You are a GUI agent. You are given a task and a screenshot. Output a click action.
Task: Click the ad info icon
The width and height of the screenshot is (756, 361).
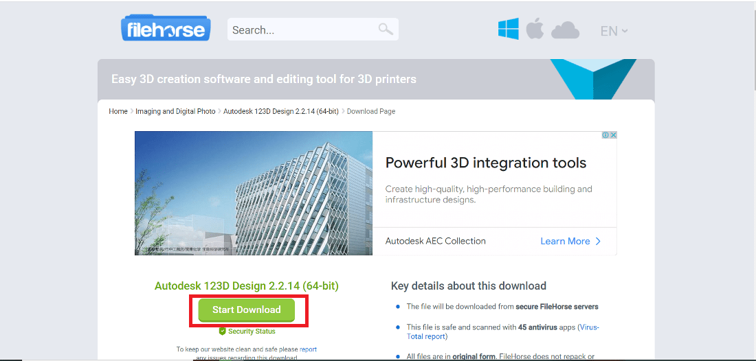click(x=606, y=135)
